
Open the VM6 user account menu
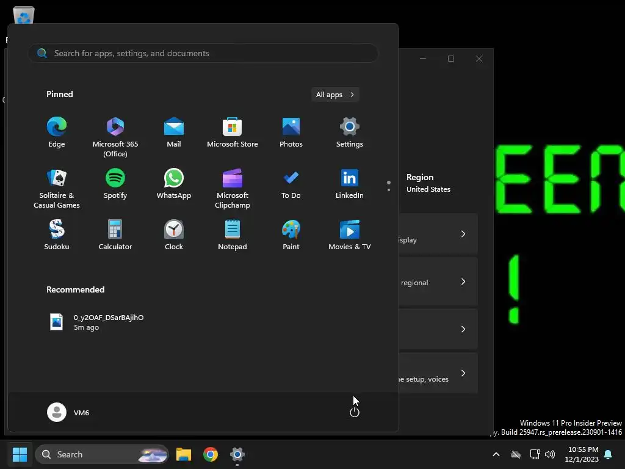(x=68, y=412)
